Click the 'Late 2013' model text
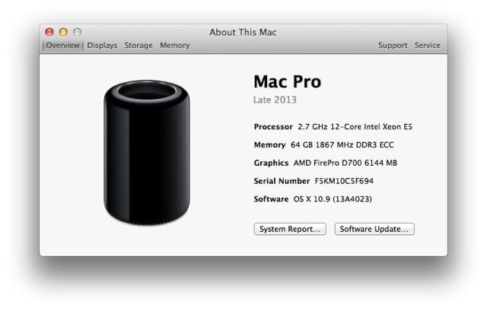This screenshot has width=487, height=311. (275, 100)
